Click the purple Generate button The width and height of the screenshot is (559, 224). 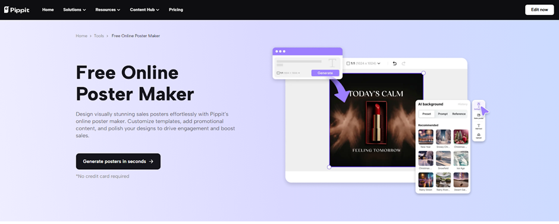tap(325, 73)
